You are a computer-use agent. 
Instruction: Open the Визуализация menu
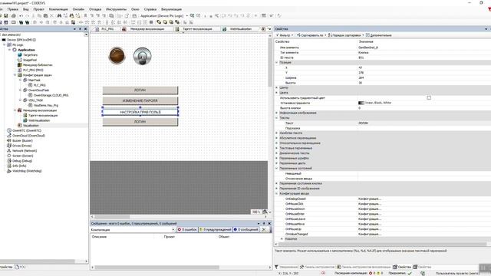[171, 9]
